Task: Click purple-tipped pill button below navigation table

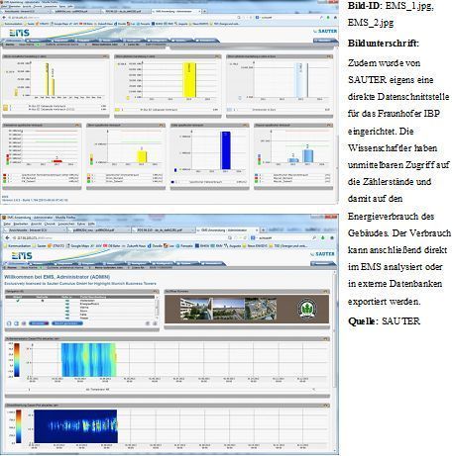Action: [39, 323]
